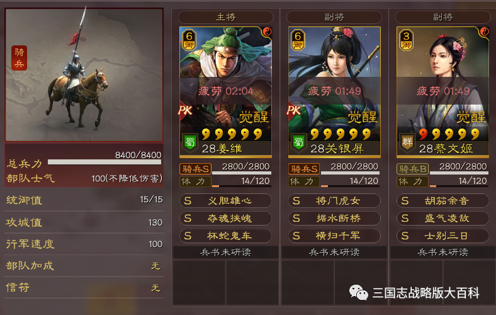Screen dimensions: 496x315
Task: Click the PK badge on 姜维's card
Action: click(x=185, y=110)
